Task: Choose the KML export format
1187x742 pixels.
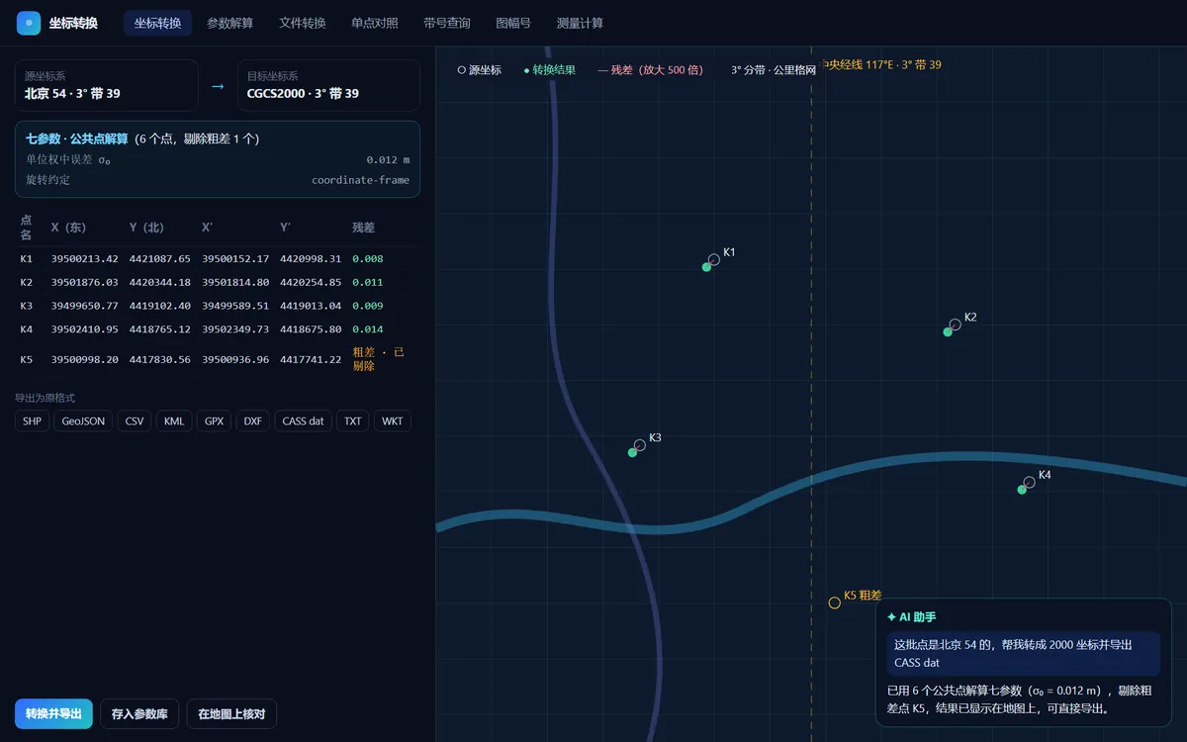Action: click(x=174, y=421)
